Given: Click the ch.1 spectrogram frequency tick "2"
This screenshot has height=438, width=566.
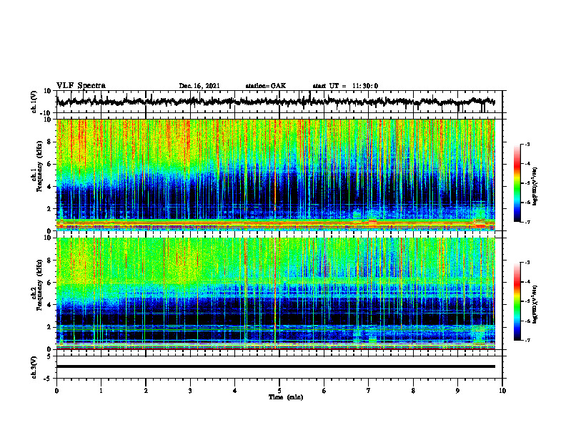Looking at the screenshot, I should [x=49, y=208].
